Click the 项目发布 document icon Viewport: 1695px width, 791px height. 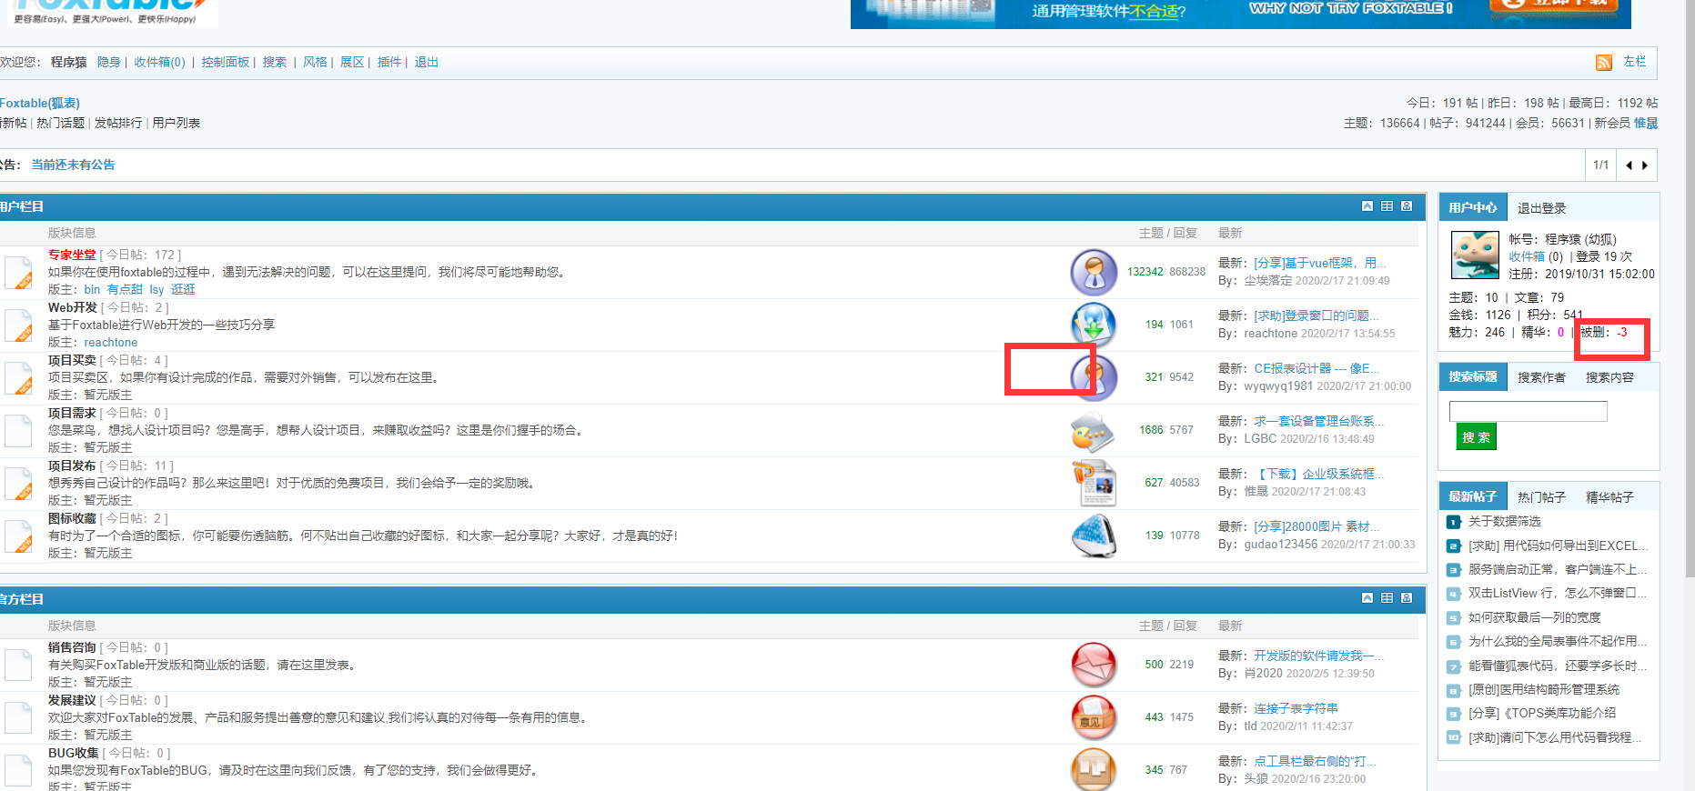point(1094,483)
